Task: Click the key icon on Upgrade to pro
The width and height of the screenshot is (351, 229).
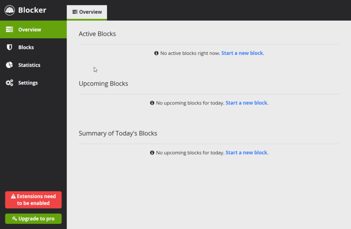Action: coord(14,218)
